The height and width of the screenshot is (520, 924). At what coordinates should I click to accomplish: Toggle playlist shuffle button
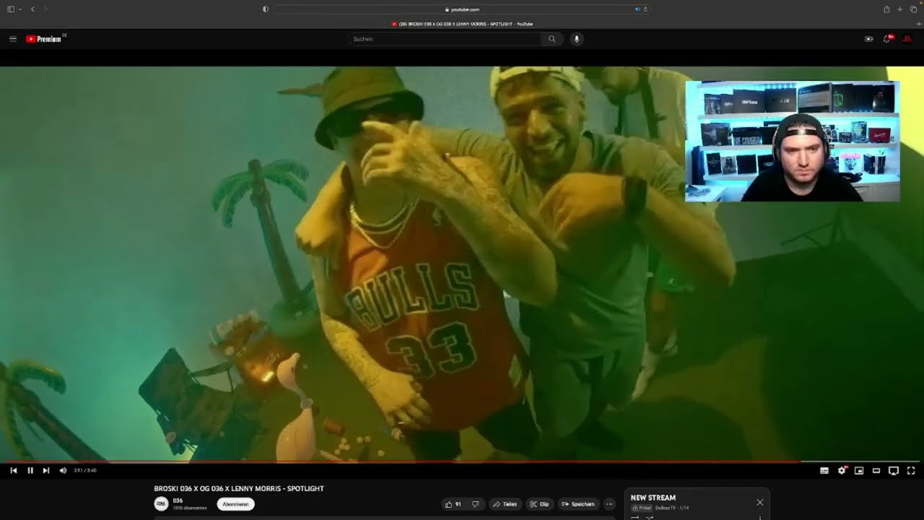tap(649, 517)
